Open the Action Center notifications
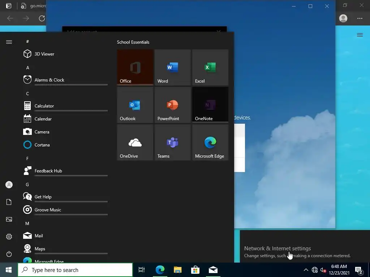The height and width of the screenshot is (277, 370). coord(359,270)
